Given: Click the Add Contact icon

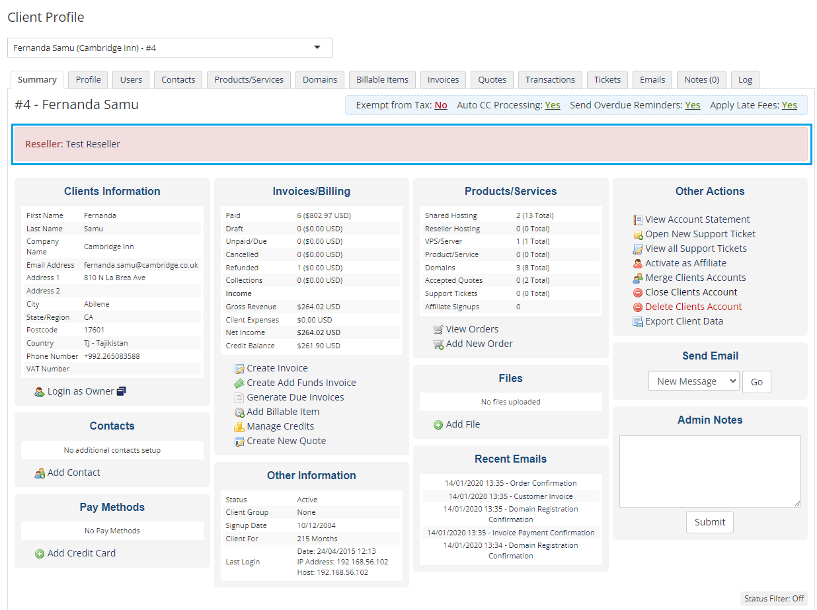Looking at the screenshot, I should click(40, 473).
